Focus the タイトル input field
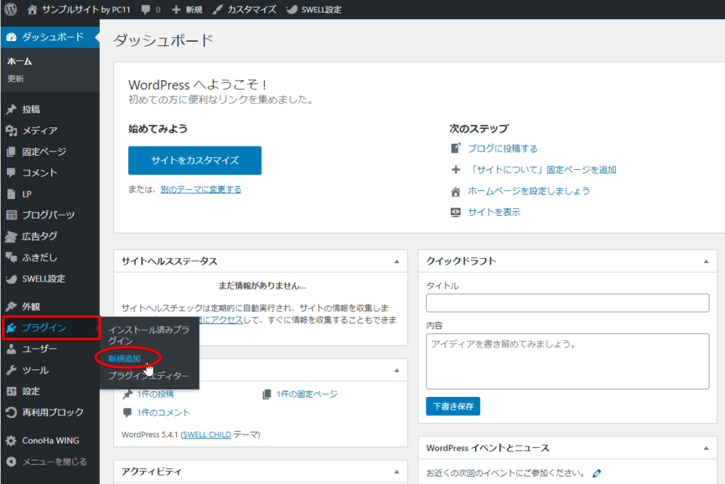 (567, 304)
